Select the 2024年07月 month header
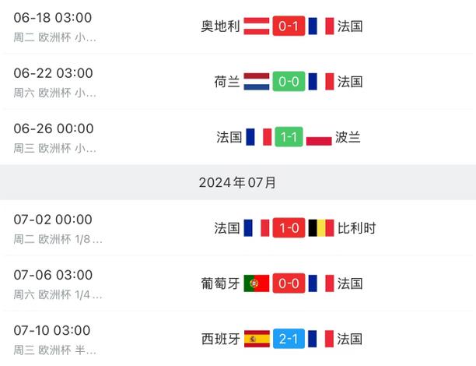Screen dimensions: 476x366 238,182
